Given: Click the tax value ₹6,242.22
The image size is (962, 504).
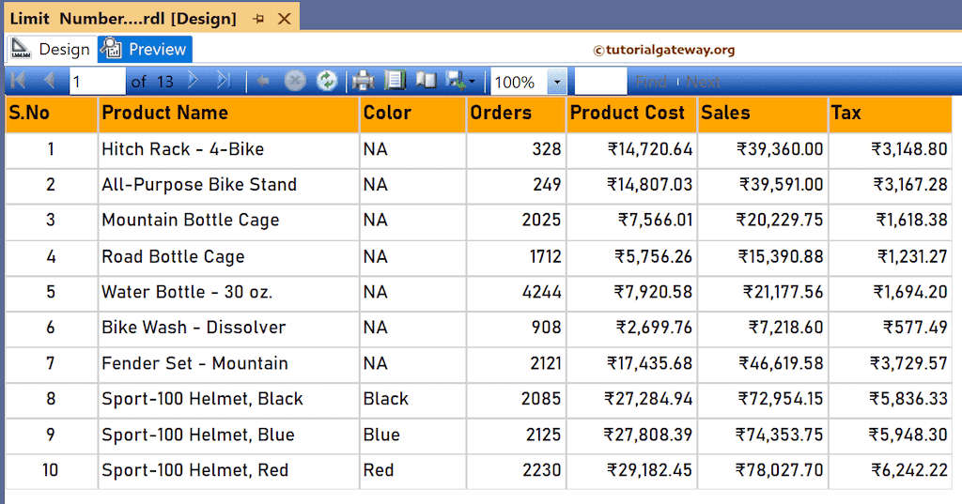Looking at the screenshot, I should [909, 471].
